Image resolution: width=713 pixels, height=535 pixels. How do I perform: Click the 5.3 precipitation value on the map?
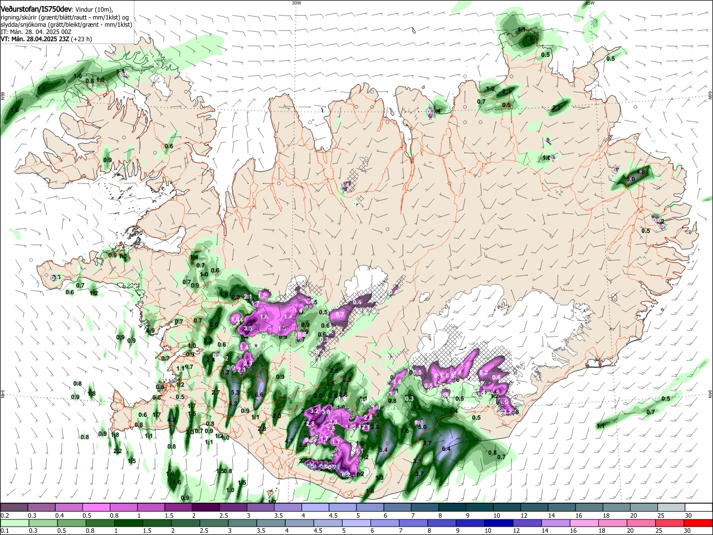[x=235, y=393]
